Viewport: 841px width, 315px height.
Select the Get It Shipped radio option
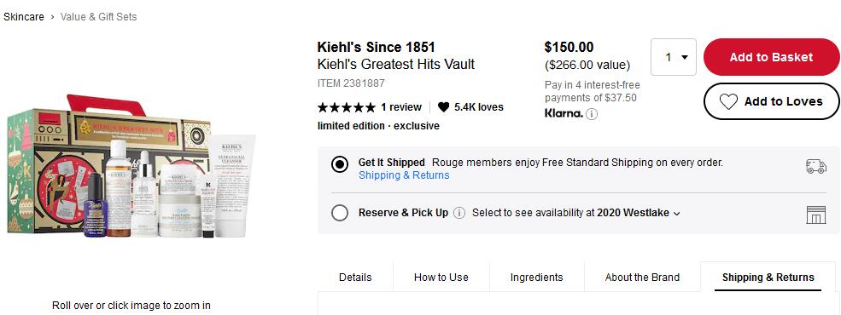pyautogui.click(x=340, y=164)
